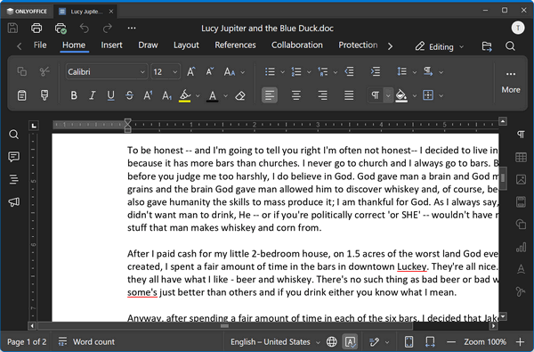Click the Set Document Language globe
The height and width of the screenshot is (352, 534).
332,342
